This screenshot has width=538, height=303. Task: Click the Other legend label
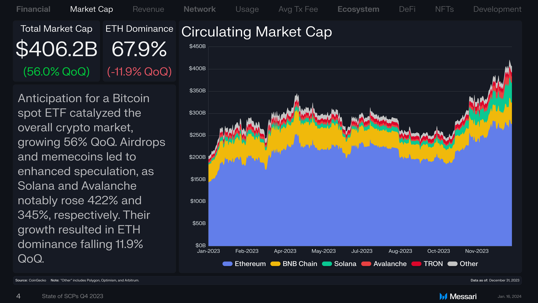(469, 264)
